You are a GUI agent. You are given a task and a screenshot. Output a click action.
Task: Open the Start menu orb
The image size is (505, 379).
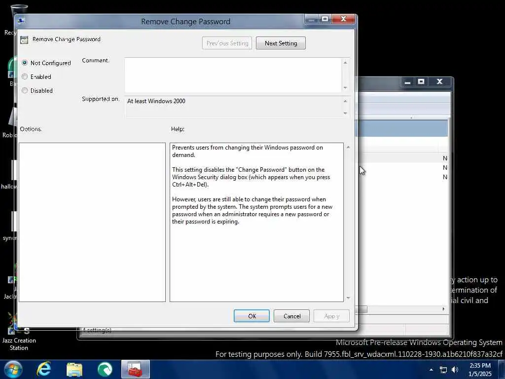(x=13, y=369)
